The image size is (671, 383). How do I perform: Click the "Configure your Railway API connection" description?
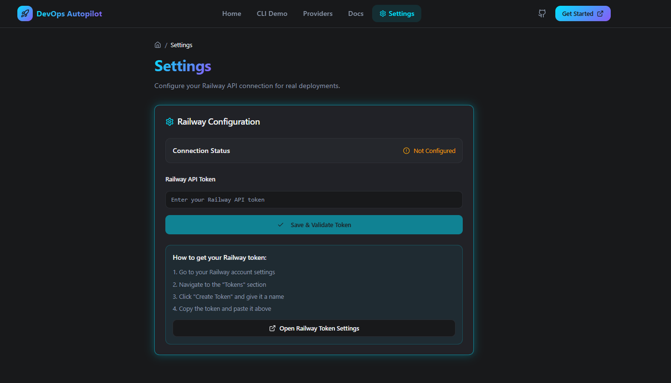pos(247,86)
